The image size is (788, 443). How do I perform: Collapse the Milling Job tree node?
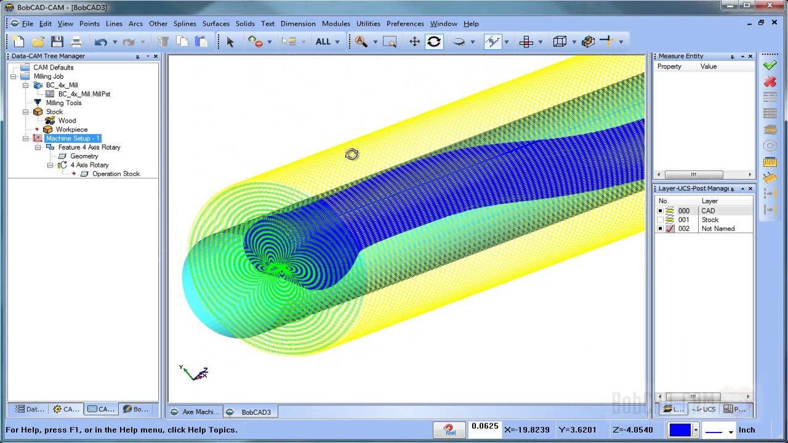(14, 76)
